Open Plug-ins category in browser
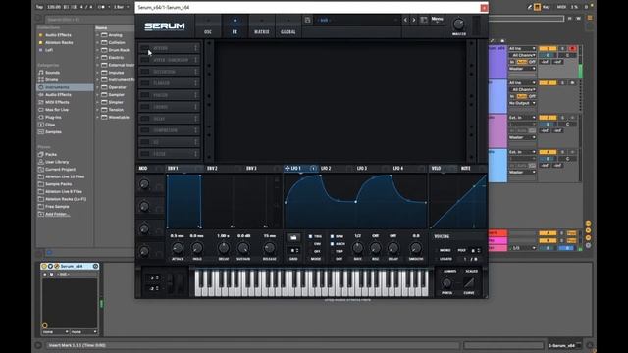Viewport: 628px width, 353px height. click(x=53, y=118)
